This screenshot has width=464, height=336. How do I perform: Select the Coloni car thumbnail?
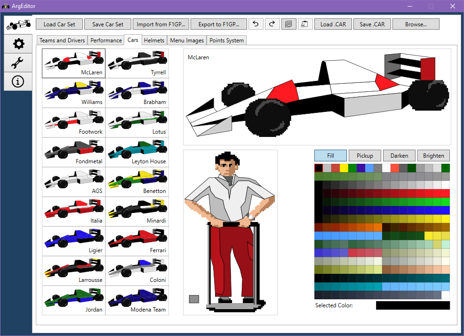click(137, 271)
